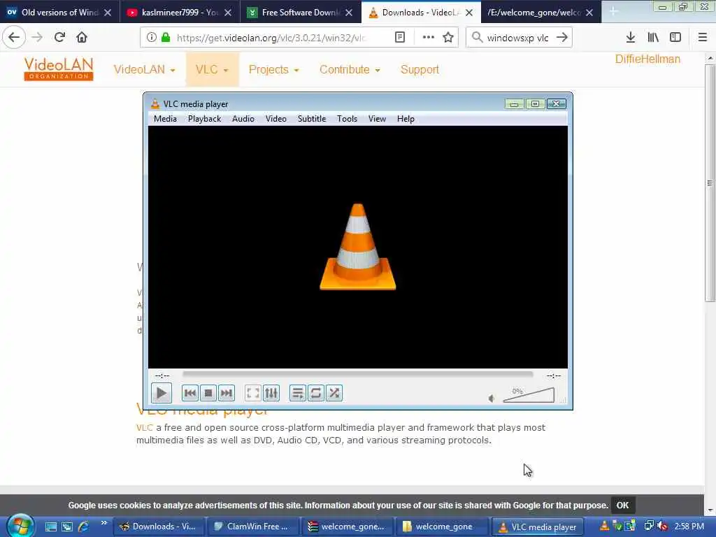This screenshot has height=537, width=716.
Task: Click the DiffieHellman link
Action: point(647,59)
